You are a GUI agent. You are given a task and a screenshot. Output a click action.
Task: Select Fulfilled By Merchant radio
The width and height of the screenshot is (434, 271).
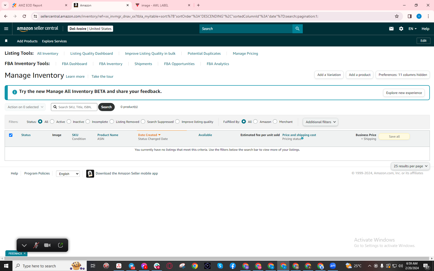[x=275, y=122]
